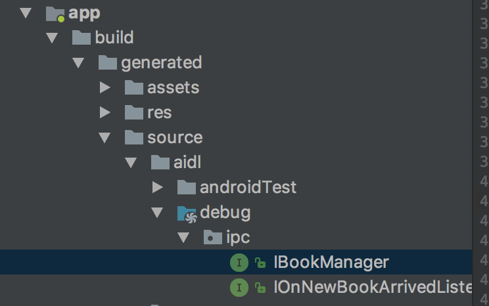Expand the assets folder arrow
This screenshot has width=489, height=306.
point(105,88)
